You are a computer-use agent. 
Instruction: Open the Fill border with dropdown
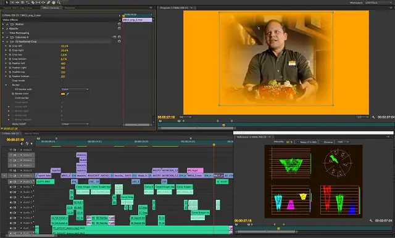(x=75, y=89)
